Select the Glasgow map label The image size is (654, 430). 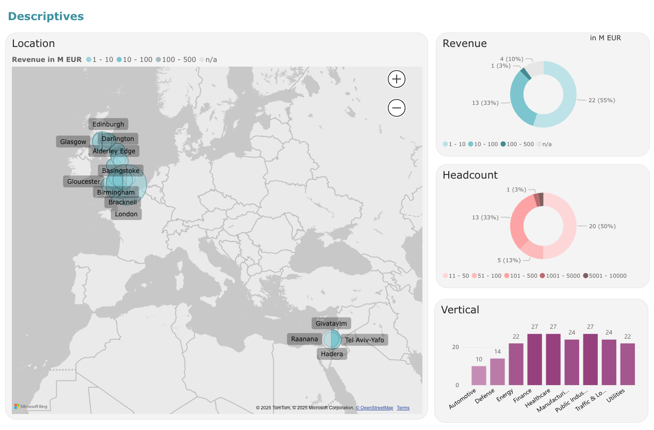[73, 142]
